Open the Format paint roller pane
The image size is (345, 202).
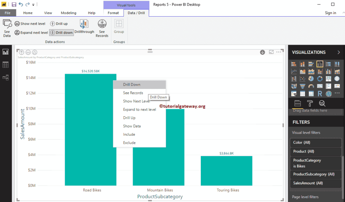310,103
